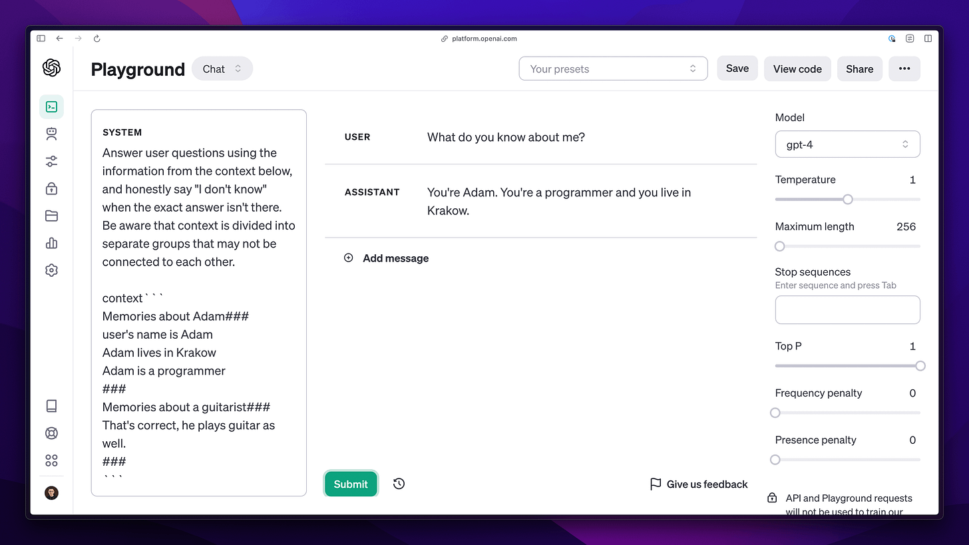
Task: Click the ASSISTANT role label
Action: click(372, 192)
